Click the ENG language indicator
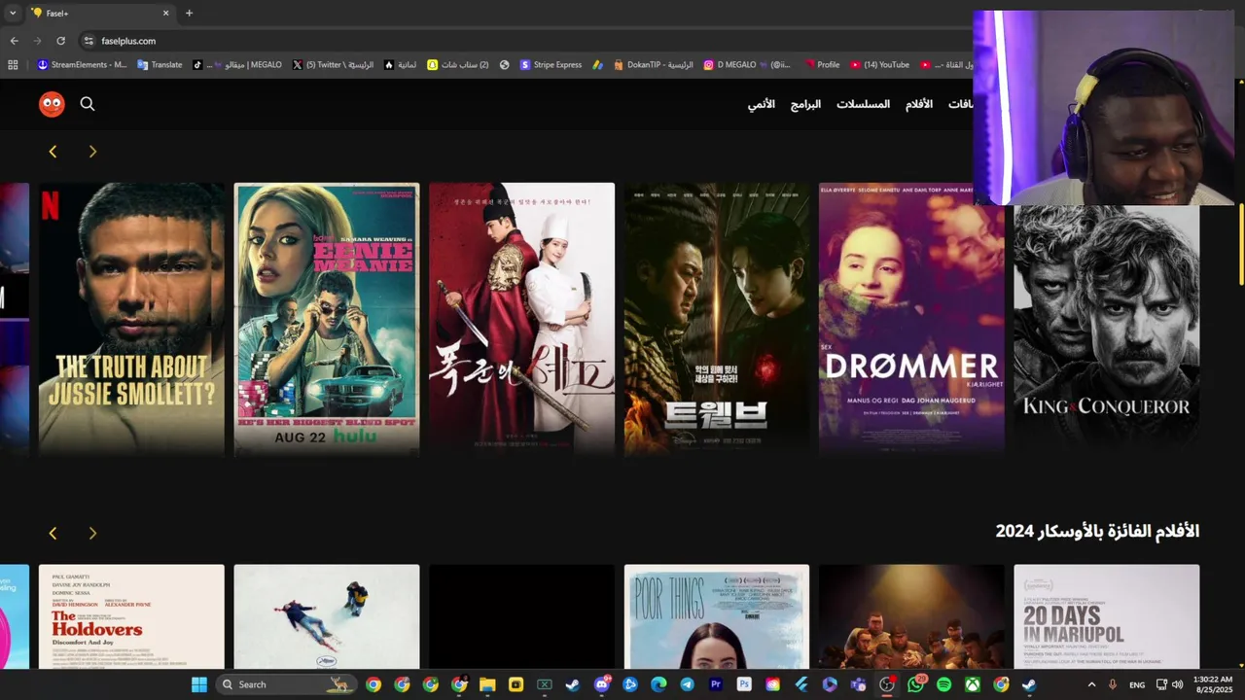 (1137, 684)
